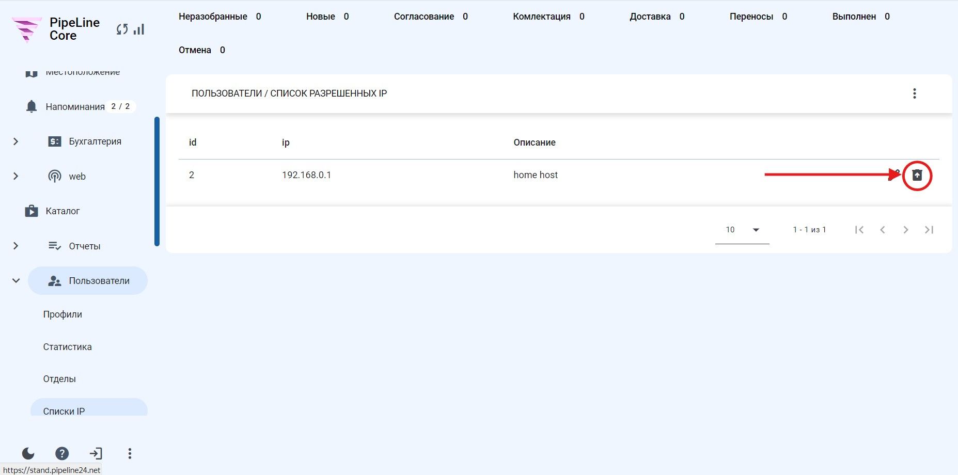
Task: Open the Статистика submenu item
Action: (x=67, y=347)
